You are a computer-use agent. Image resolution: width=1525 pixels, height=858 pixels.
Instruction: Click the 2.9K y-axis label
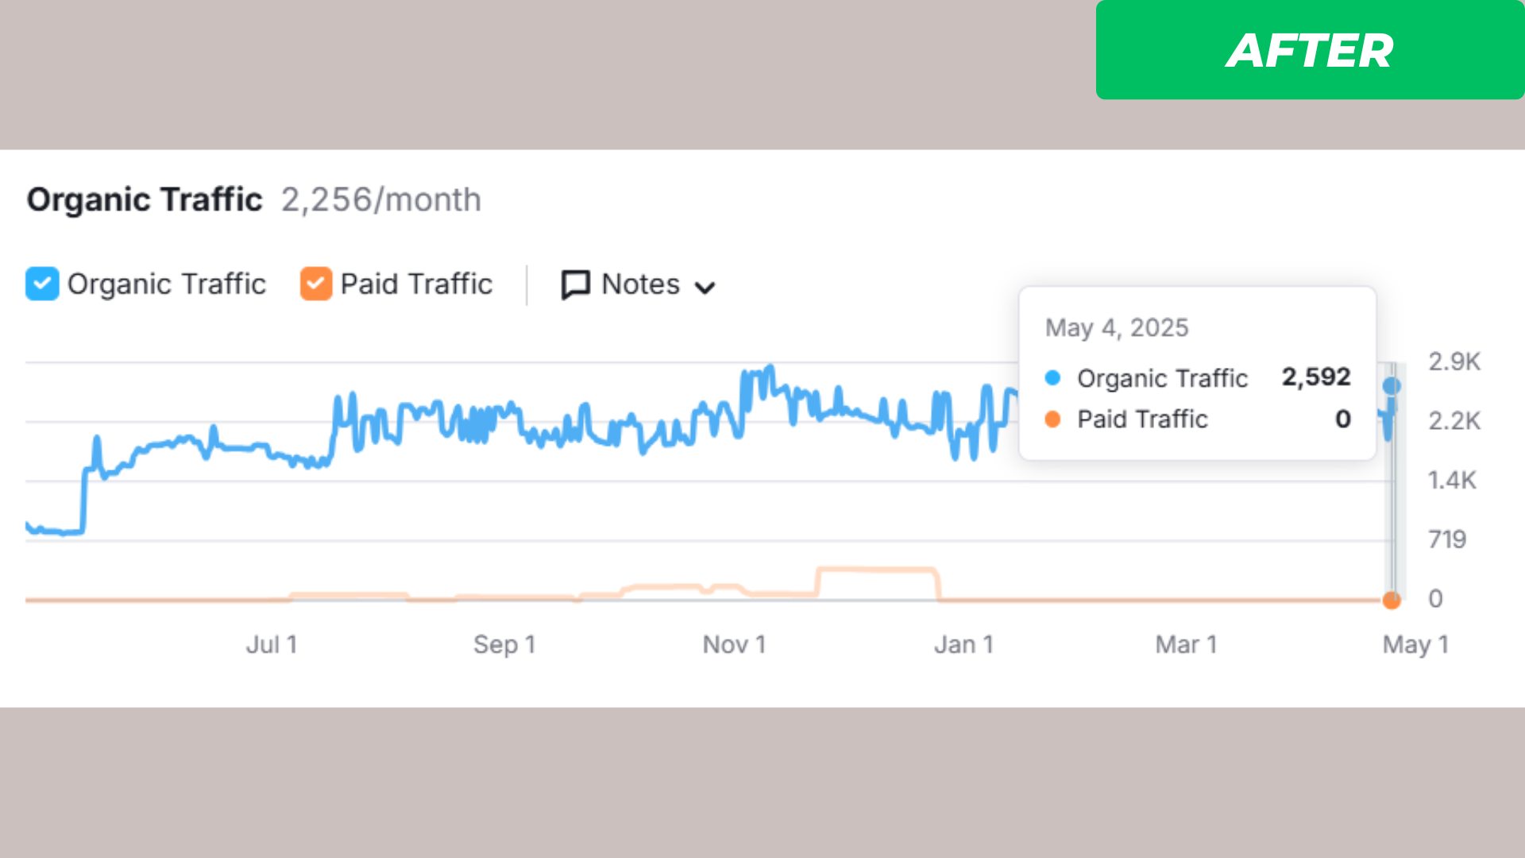click(1454, 361)
